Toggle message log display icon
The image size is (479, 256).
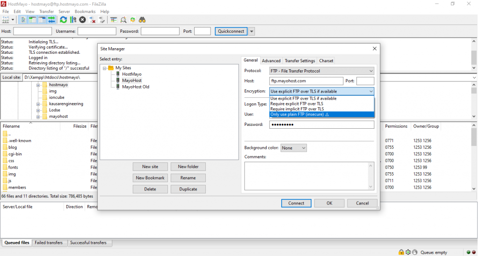[23, 20]
